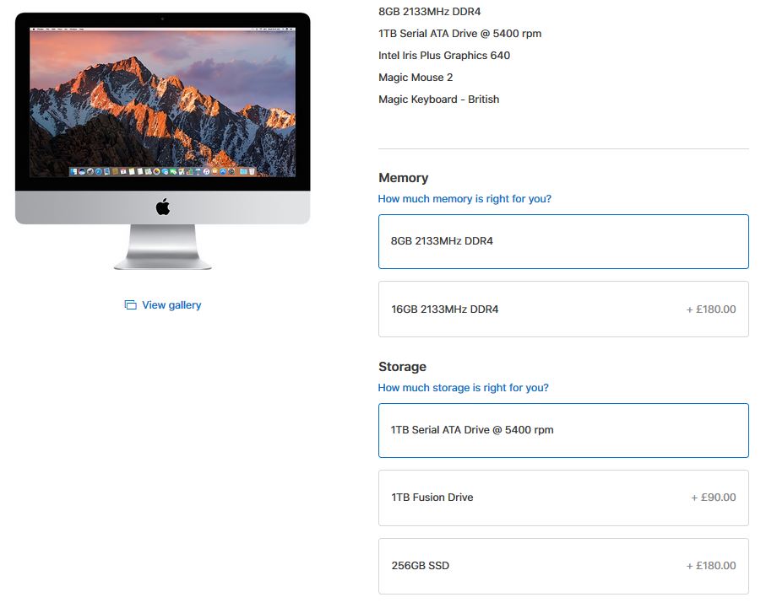The height and width of the screenshot is (608, 766).
Task: Click the iMac product image
Action: click(163, 141)
